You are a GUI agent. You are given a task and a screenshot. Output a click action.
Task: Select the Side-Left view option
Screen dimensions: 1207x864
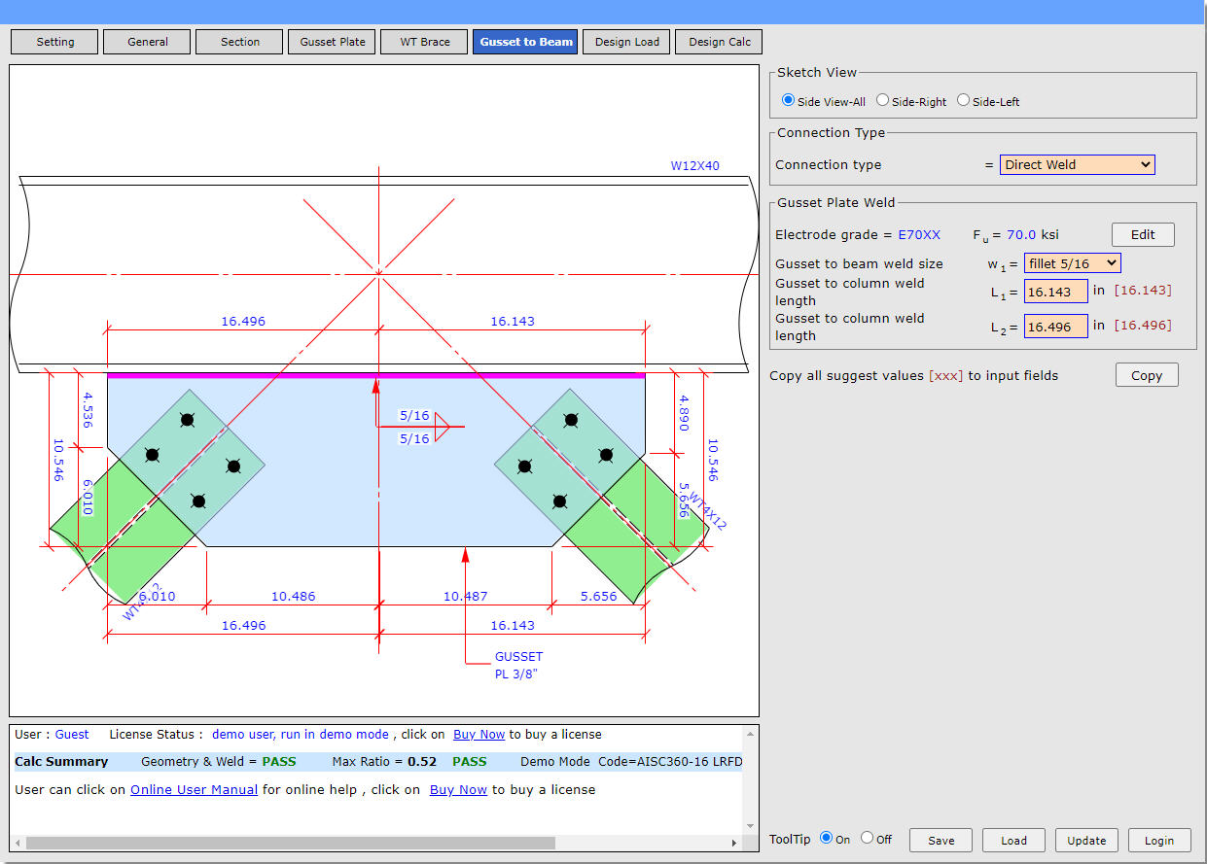pos(964,100)
